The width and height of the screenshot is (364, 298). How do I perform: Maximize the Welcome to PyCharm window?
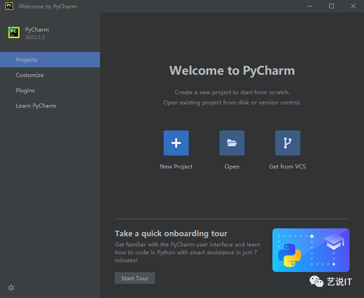331,6
